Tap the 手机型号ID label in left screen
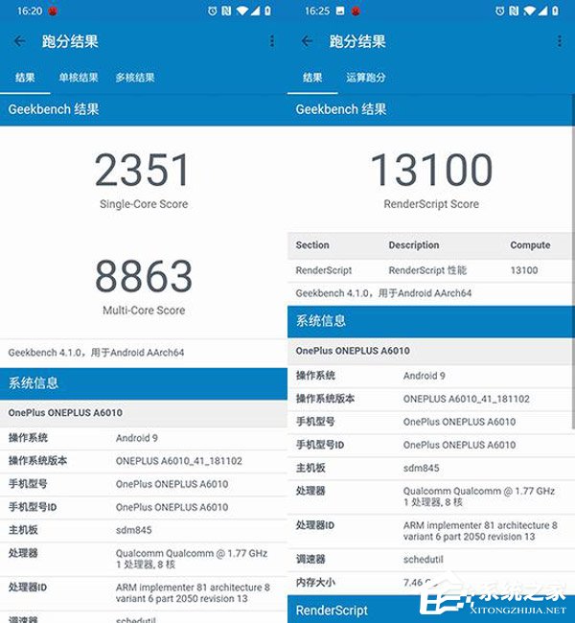 tap(33, 507)
